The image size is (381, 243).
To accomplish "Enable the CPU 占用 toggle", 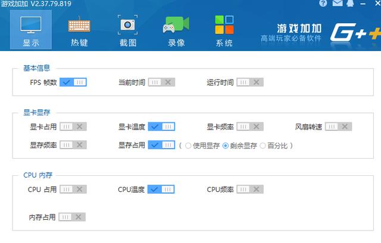I will [73, 190].
